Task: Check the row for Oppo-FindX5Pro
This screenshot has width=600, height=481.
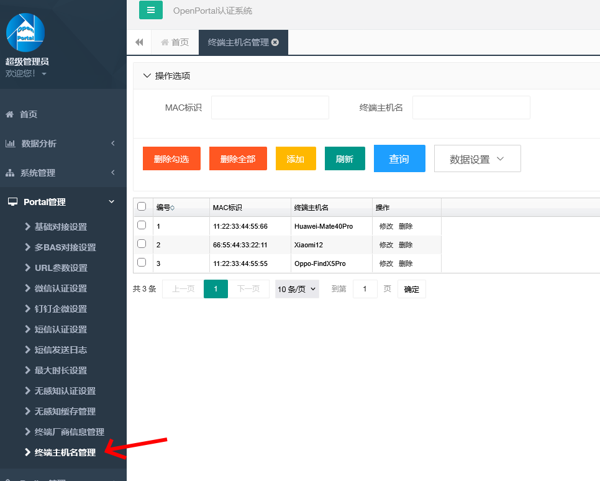Action: [x=142, y=262]
